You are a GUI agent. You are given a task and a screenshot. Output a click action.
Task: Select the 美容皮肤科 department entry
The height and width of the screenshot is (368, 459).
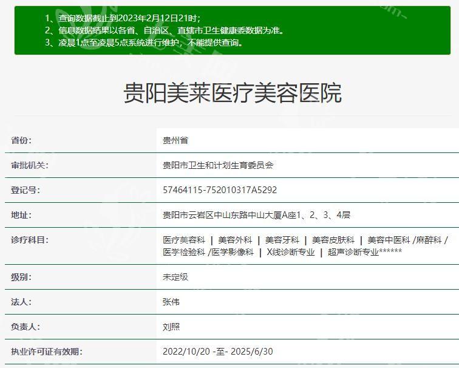(x=333, y=240)
